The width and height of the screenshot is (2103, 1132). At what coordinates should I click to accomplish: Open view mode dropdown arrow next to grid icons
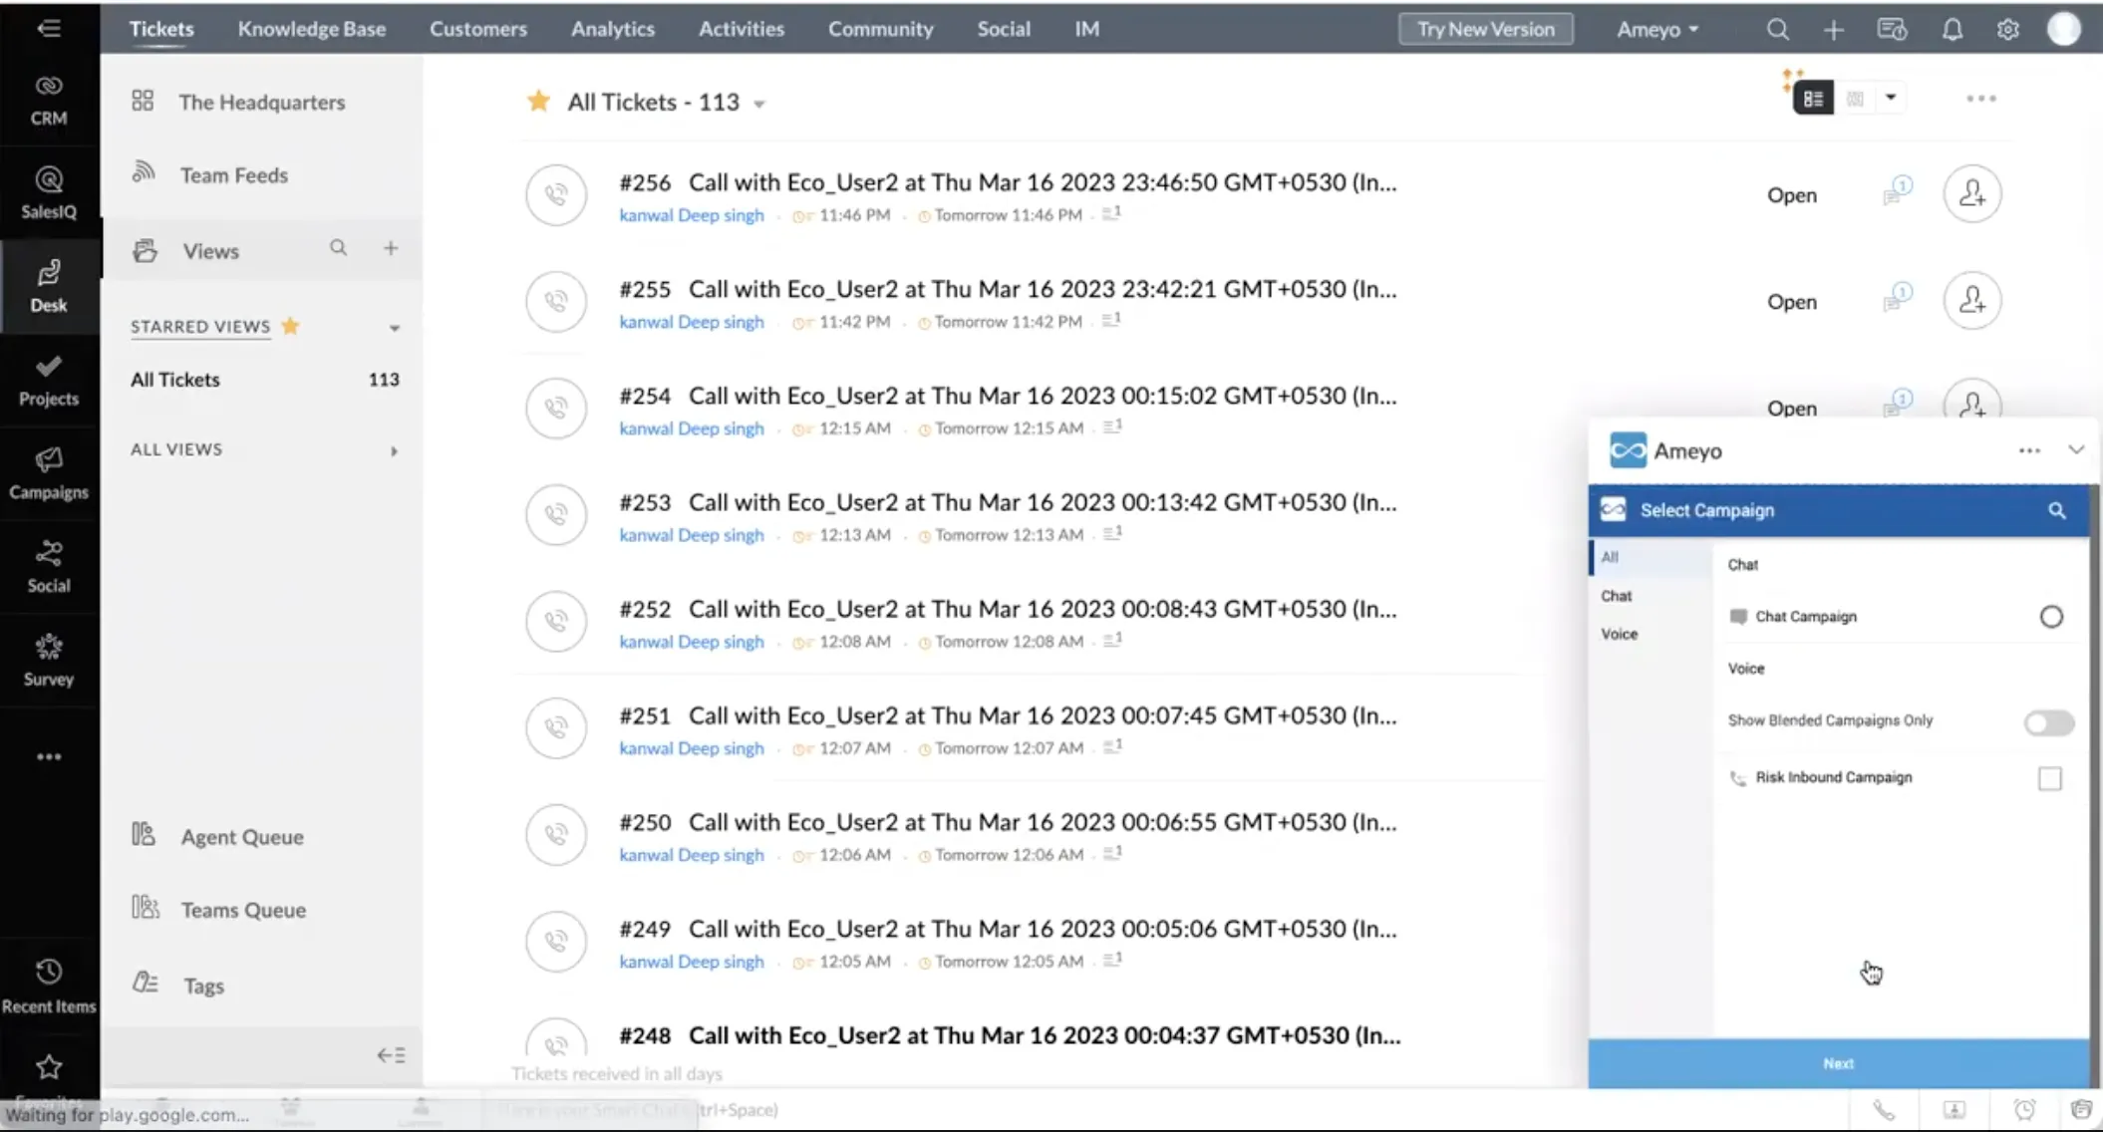1890,98
